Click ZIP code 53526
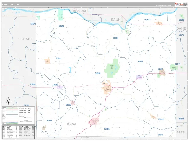This screenshot has height=142, width=189. coord(55,85)
